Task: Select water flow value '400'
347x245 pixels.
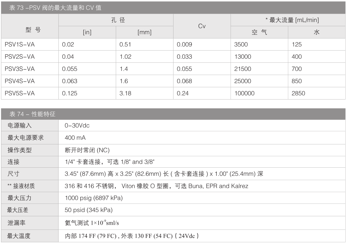Action: [x=297, y=57]
